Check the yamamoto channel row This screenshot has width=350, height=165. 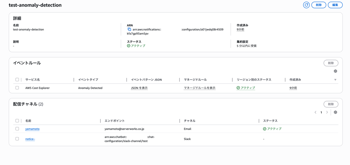click(x=17, y=129)
